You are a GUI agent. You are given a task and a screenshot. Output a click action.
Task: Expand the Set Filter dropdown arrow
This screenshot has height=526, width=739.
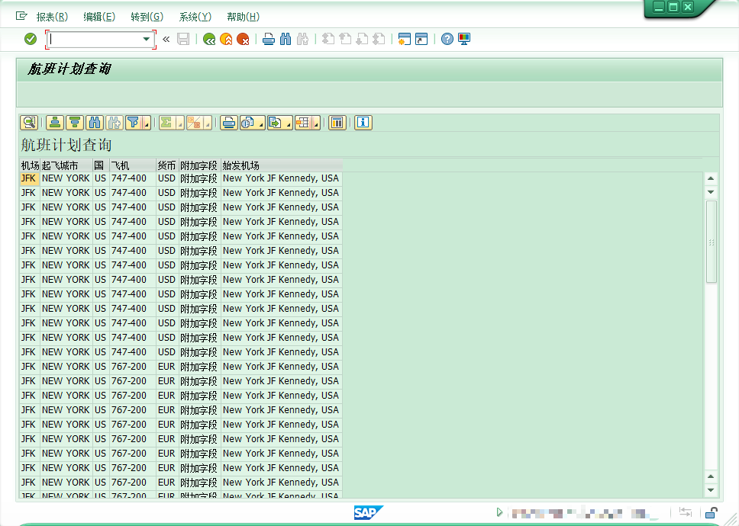tap(146, 124)
